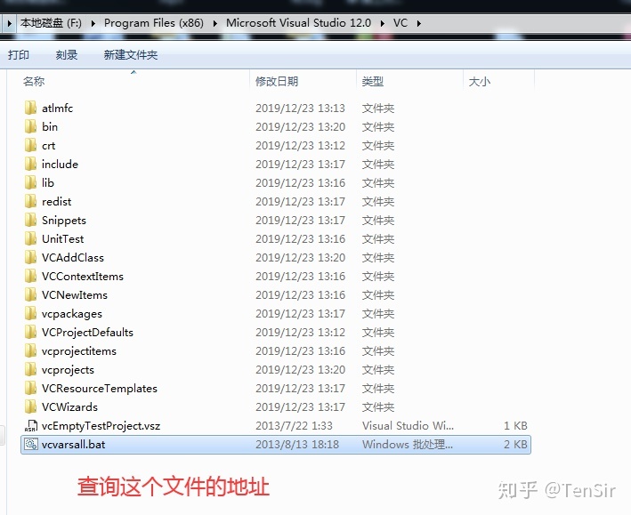Open the atlmfc folder icon
This screenshot has height=515, width=631.
click(x=30, y=108)
